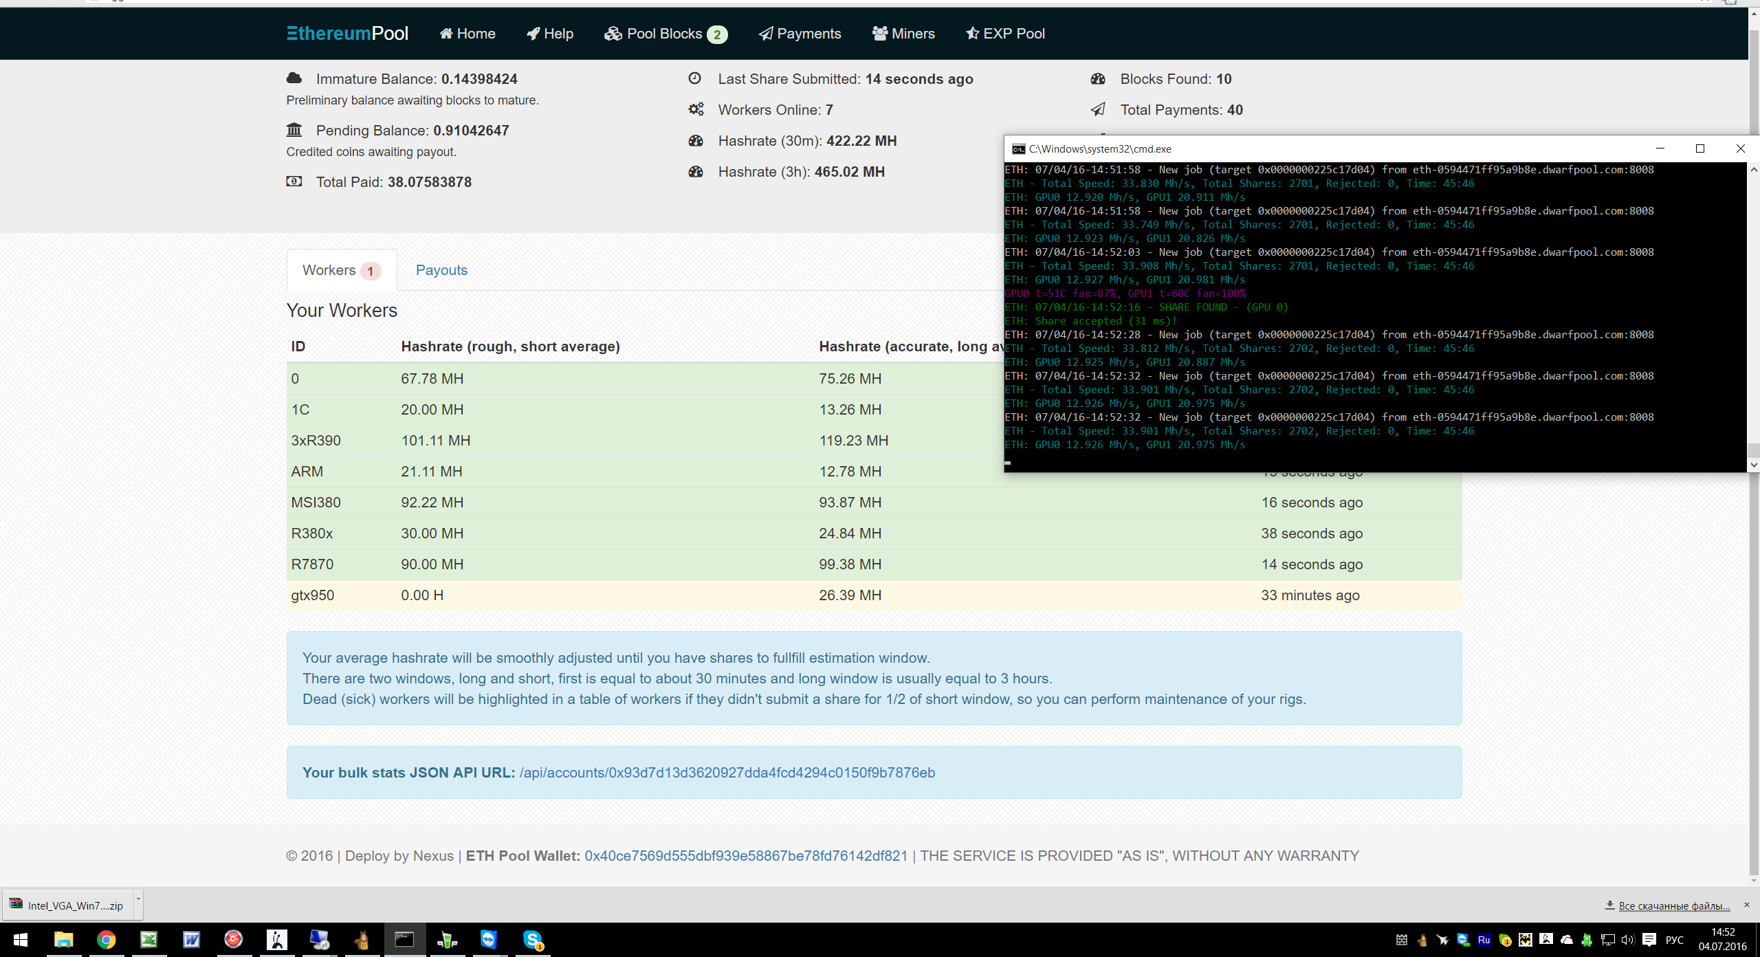Open the bulk stats JSON API URL
1760x957 pixels.
pos(727,773)
